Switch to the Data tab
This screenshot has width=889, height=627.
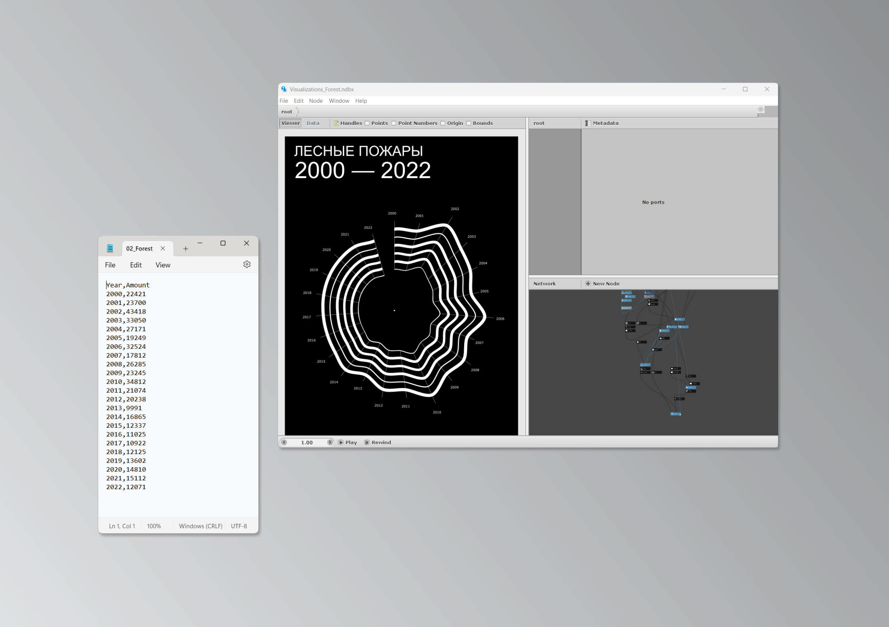click(313, 123)
